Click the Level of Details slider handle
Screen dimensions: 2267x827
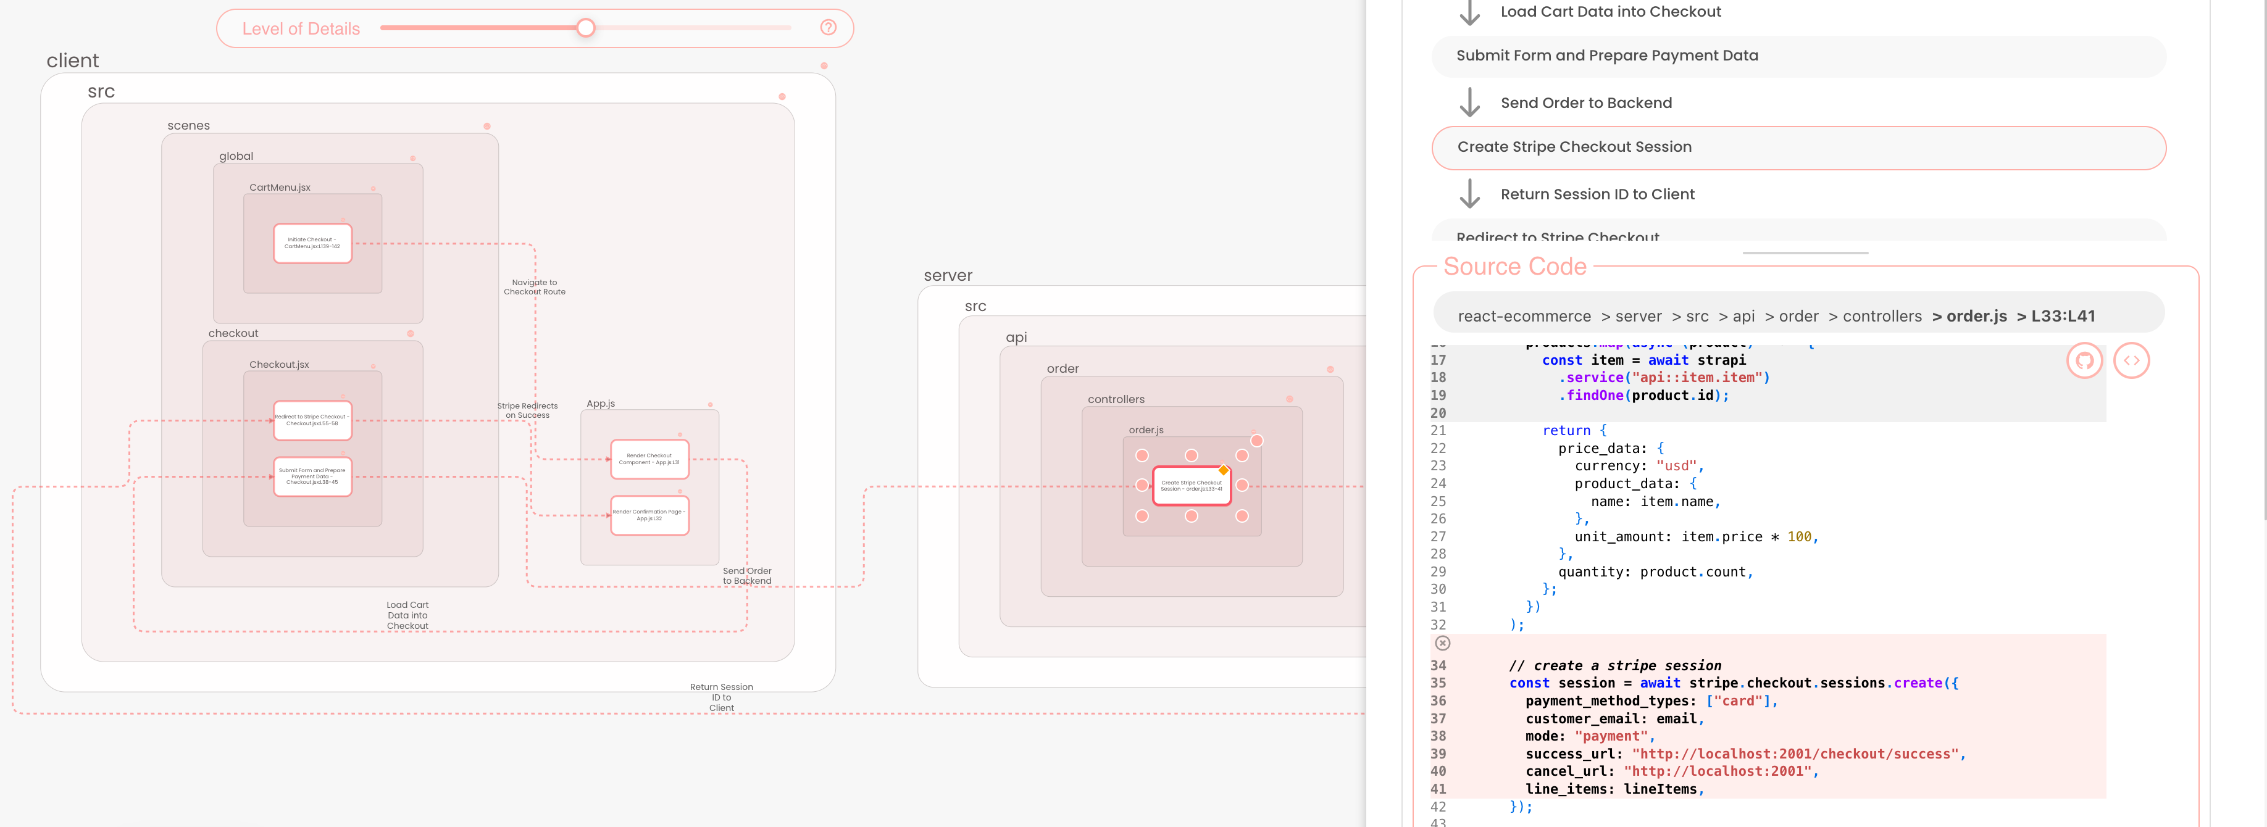pos(585,28)
